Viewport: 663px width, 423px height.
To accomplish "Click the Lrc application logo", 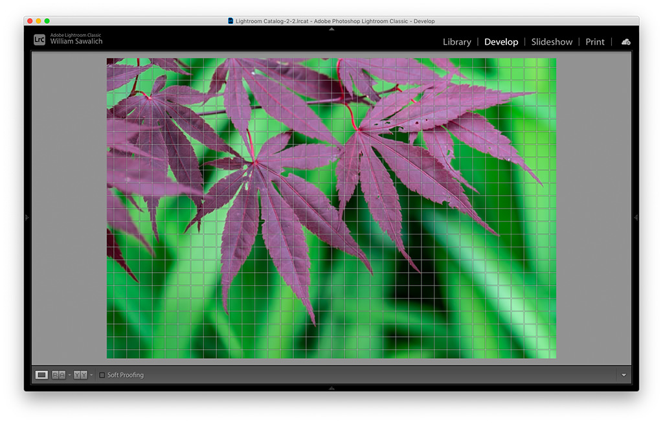I will click(x=39, y=40).
